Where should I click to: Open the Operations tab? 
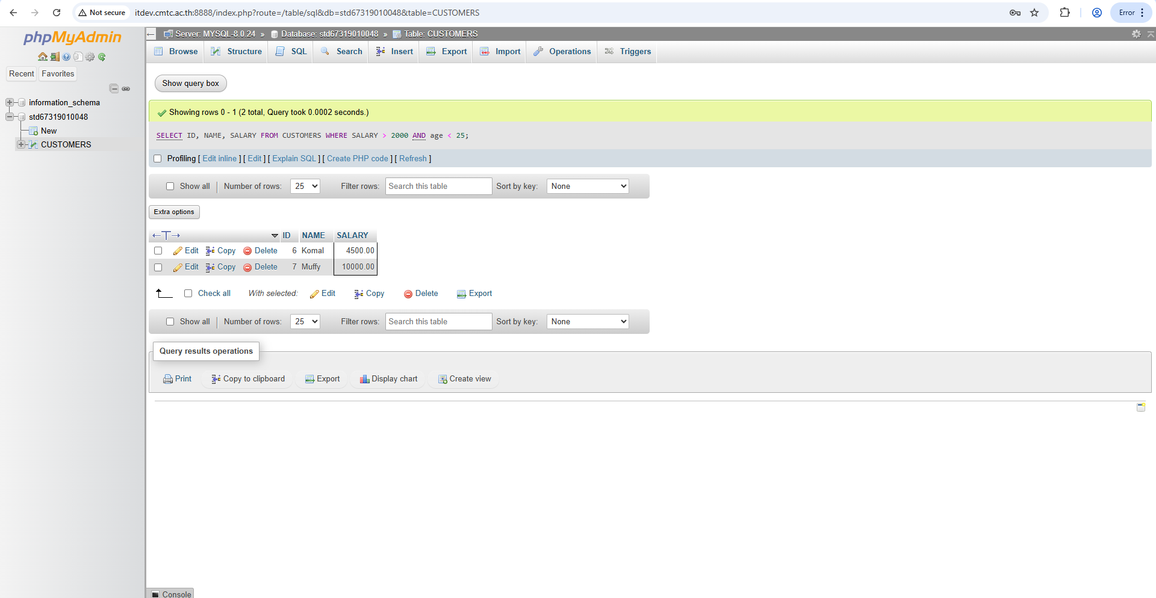(x=562, y=52)
